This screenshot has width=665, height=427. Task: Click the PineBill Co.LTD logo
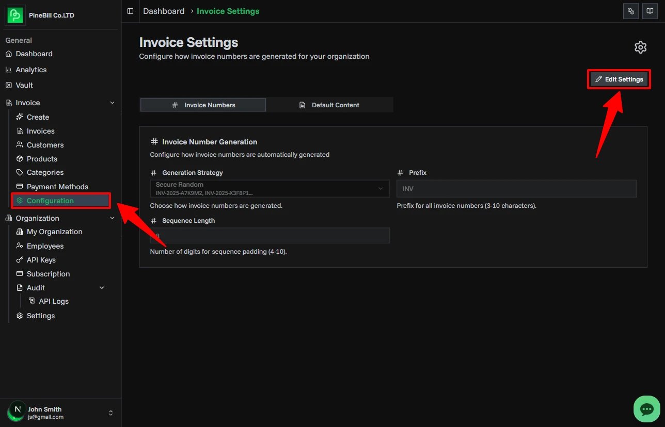pyautogui.click(x=14, y=15)
